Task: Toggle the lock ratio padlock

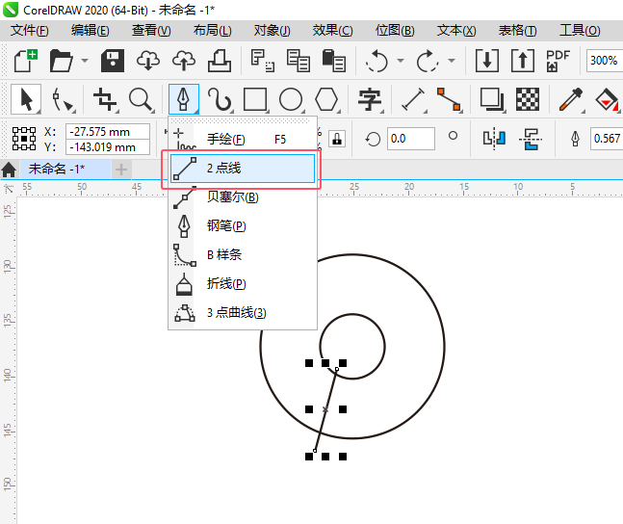Action: tap(337, 139)
